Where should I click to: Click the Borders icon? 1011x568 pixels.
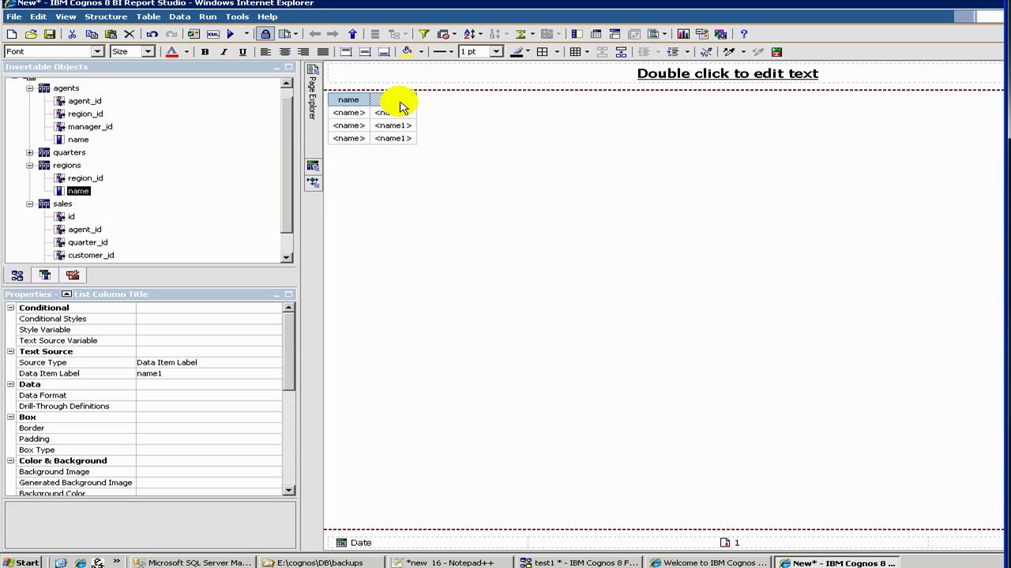(543, 52)
